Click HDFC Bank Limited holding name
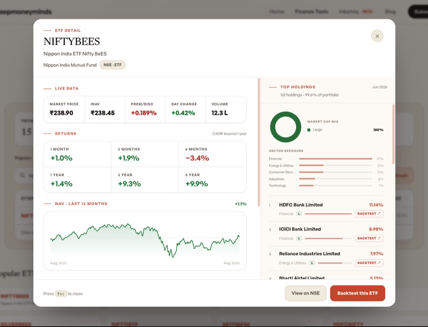428x327 pixels. click(x=301, y=205)
